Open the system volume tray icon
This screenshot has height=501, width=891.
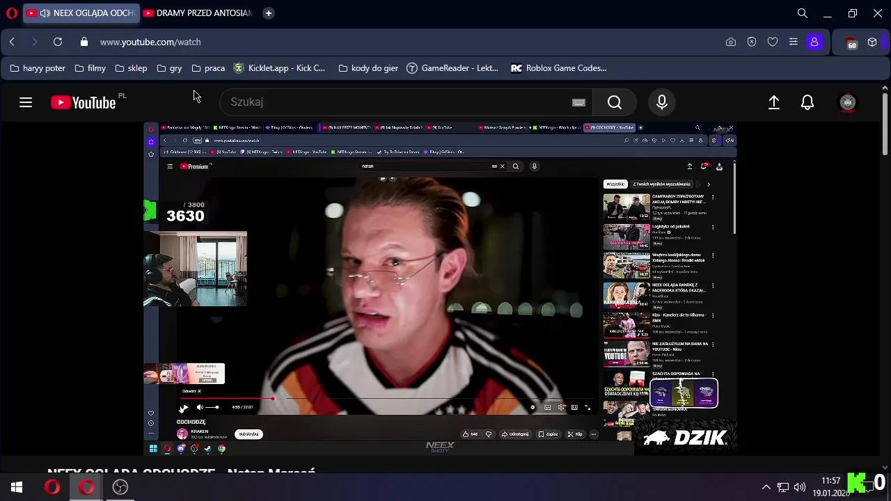click(800, 487)
